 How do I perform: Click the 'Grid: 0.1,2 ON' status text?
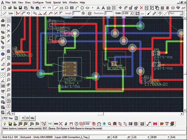(10, 137)
